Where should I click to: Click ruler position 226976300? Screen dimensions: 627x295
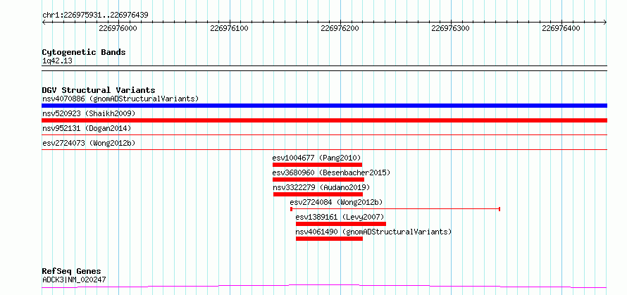pos(451,28)
